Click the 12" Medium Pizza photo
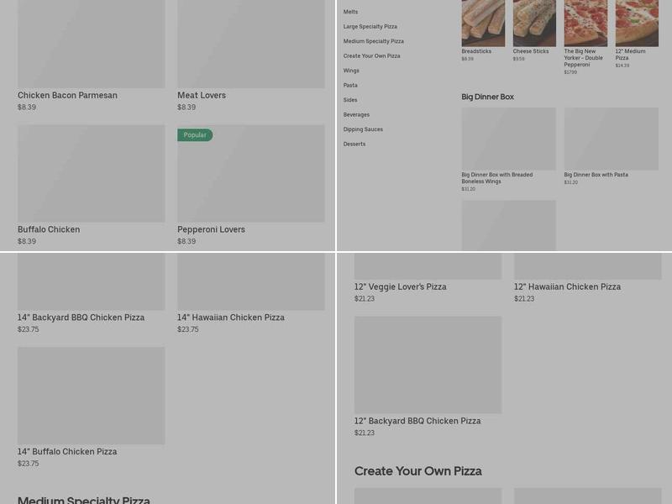Image resolution: width=672 pixels, height=504 pixels. (x=637, y=24)
